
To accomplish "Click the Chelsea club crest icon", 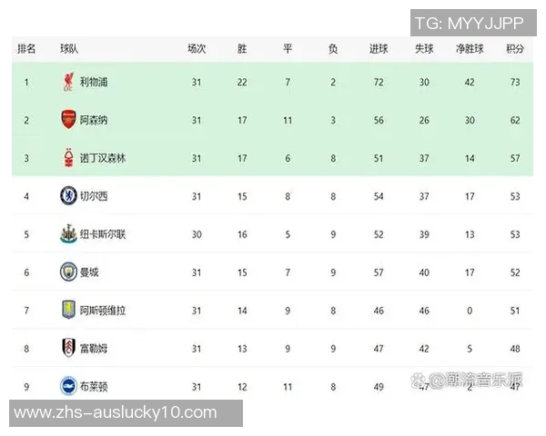I will (x=68, y=195).
